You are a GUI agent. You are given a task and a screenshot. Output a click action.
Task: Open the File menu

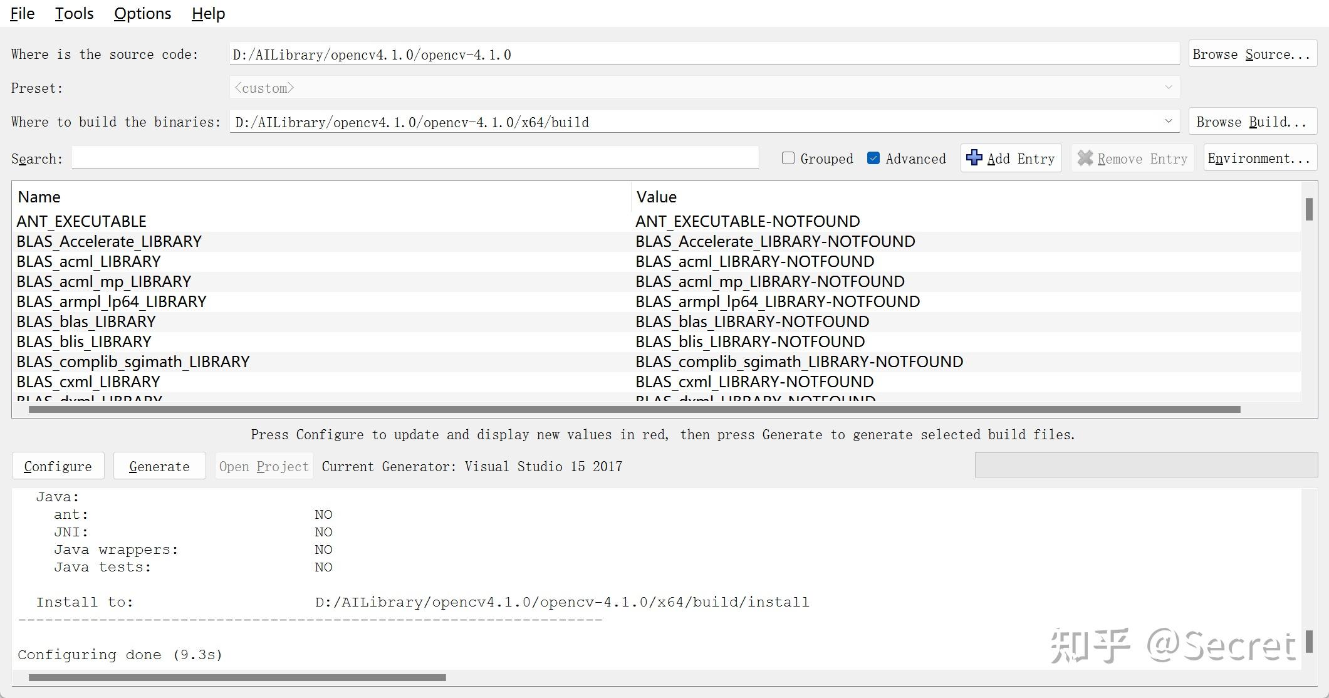[x=21, y=13]
